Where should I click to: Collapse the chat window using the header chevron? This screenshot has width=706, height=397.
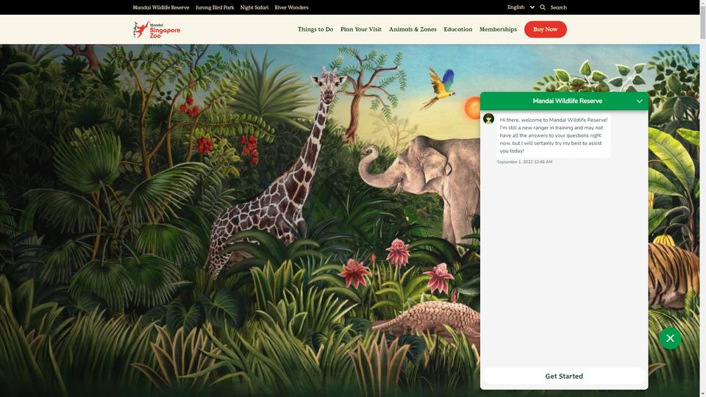point(639,101)
